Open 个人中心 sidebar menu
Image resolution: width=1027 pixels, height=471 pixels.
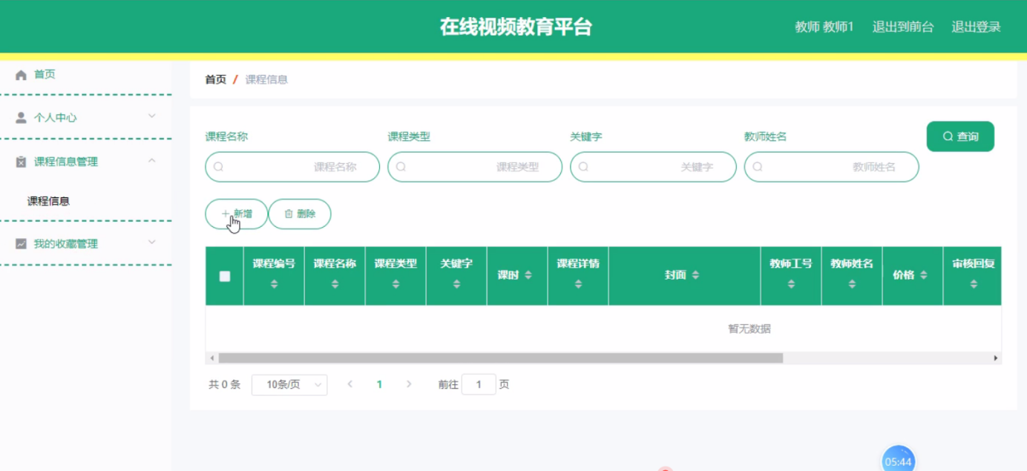(x=85, y=118)
